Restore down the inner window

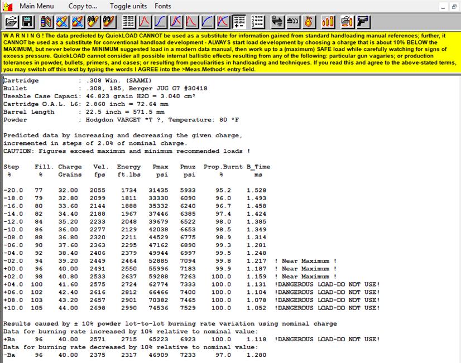tap(453, 6)
